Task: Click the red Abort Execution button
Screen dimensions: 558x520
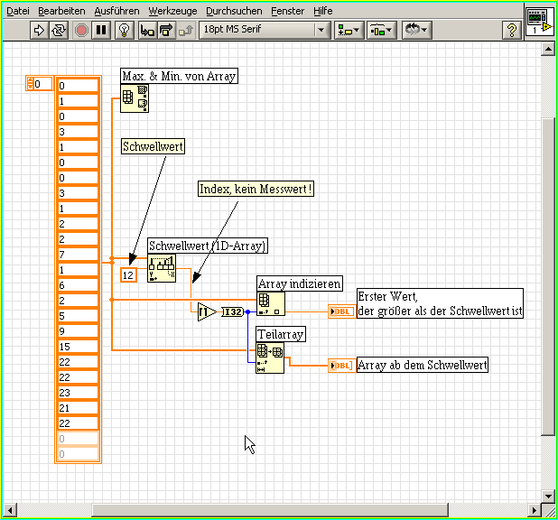Action: [x=81, y=30]
